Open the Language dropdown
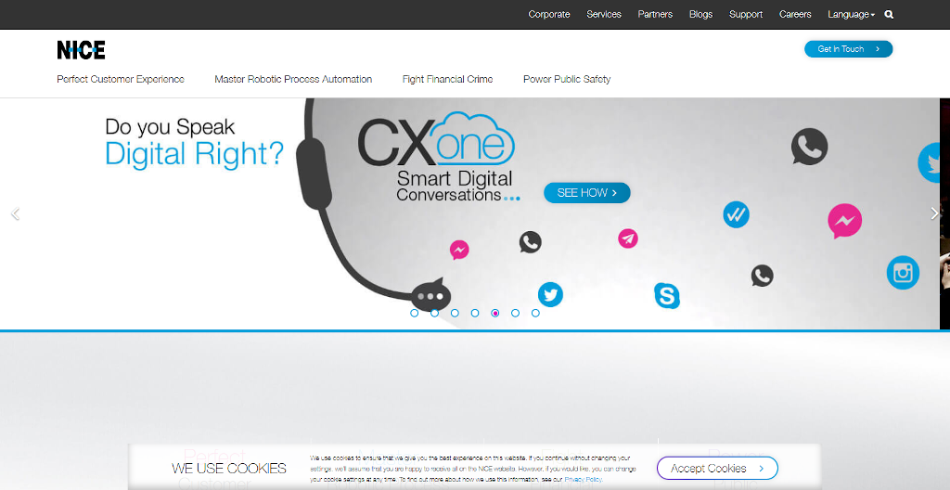 tap(852, 15)
